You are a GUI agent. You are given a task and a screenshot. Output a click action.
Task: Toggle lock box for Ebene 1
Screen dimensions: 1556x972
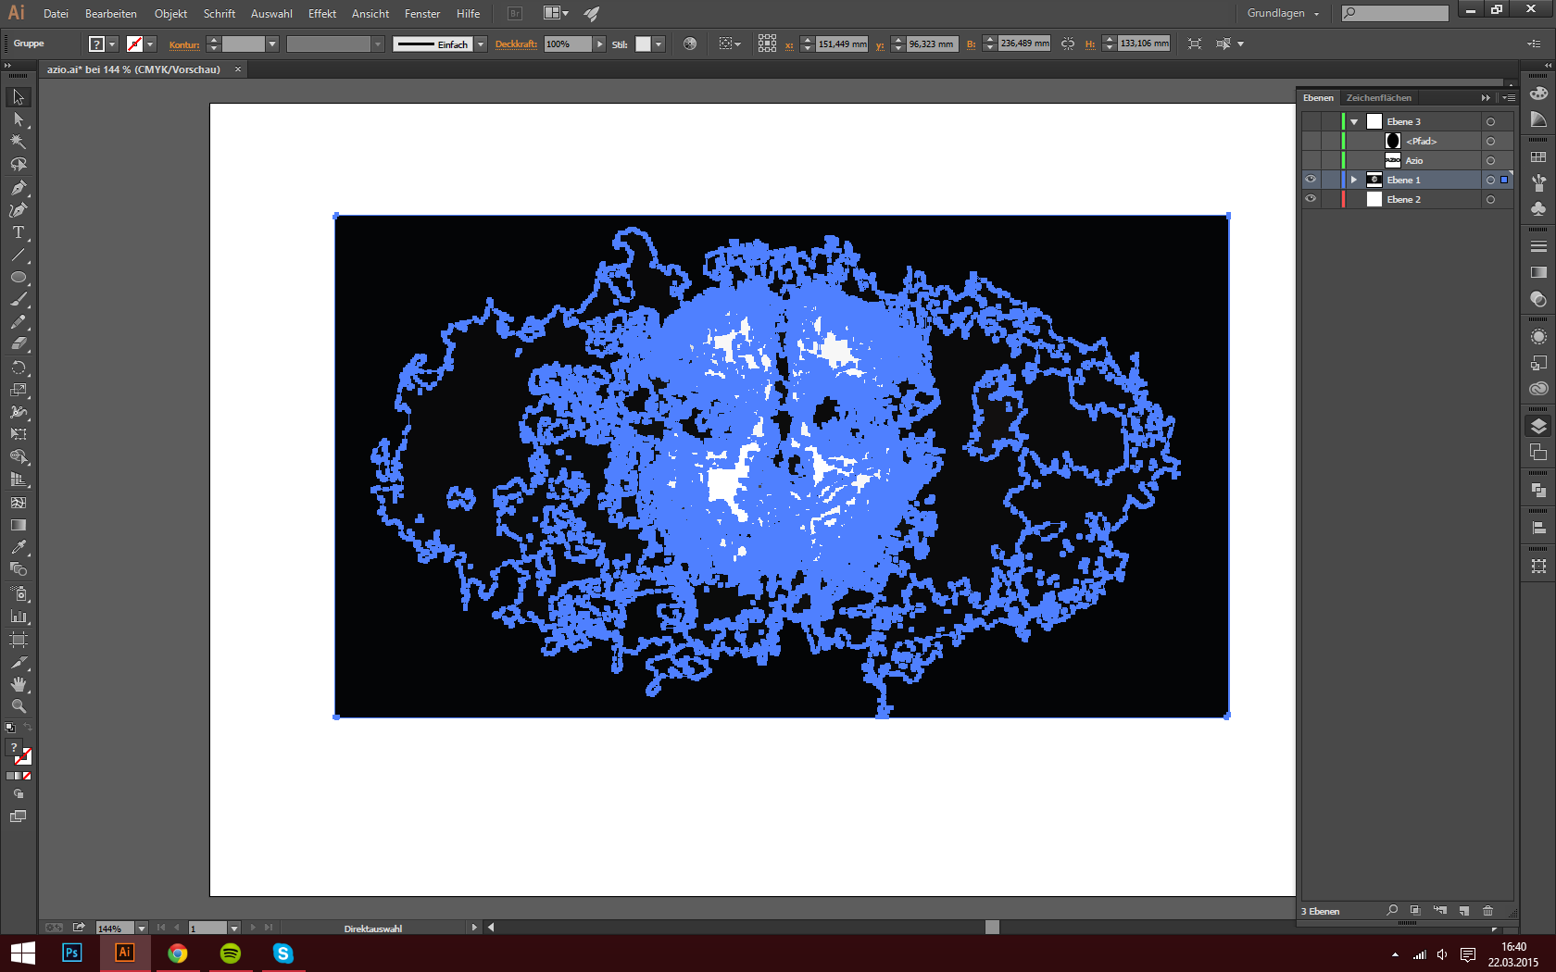[x=1331, y=180]
